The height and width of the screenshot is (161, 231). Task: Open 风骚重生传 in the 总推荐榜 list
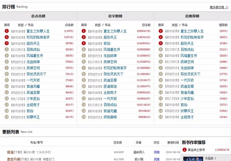[x=189, y=56]
